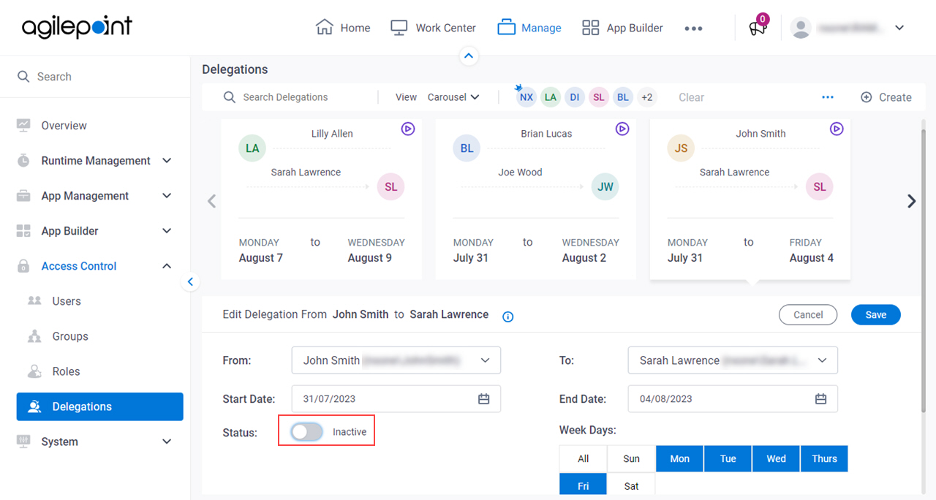Image resolution: width=936 pixels, height=500 pixels.
Task: Collapse the Access Control section
Action: pos(95,266)
